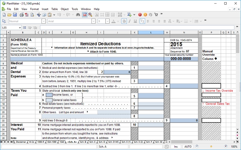The width and height of the screenshot is (241, 150).
Task: Toggle italic formatting
Action: coord(130,21)
